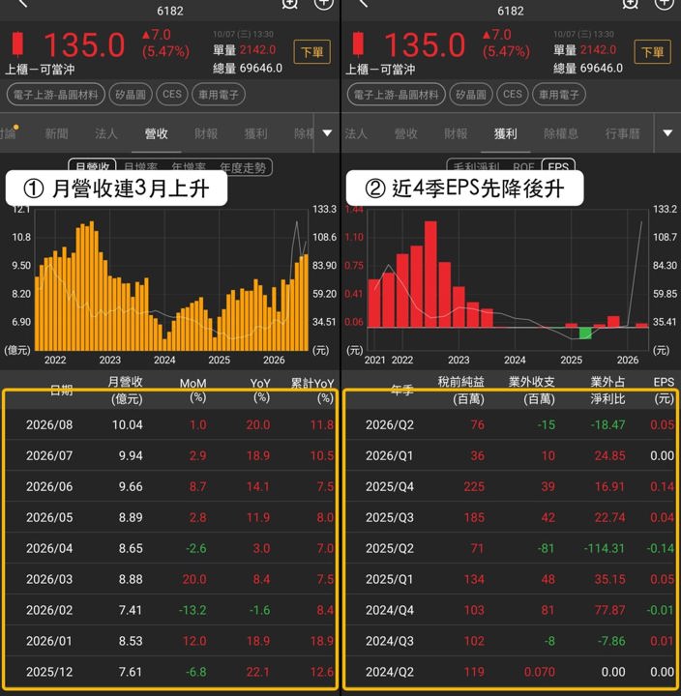Image resolution: width=681 pixels, height=696 pixels.
Task: Select row 2025/Q2 in EPS table
Action: click(512, 548)
